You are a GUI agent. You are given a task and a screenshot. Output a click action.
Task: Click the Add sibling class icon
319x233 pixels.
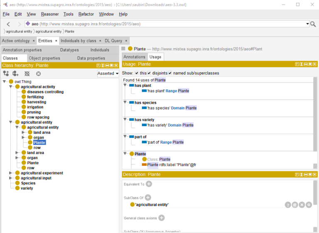coord(15,74)
